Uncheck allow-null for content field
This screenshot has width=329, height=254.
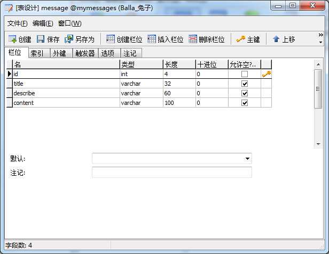245,103
